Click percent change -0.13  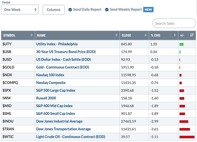[x=154, y=60]
